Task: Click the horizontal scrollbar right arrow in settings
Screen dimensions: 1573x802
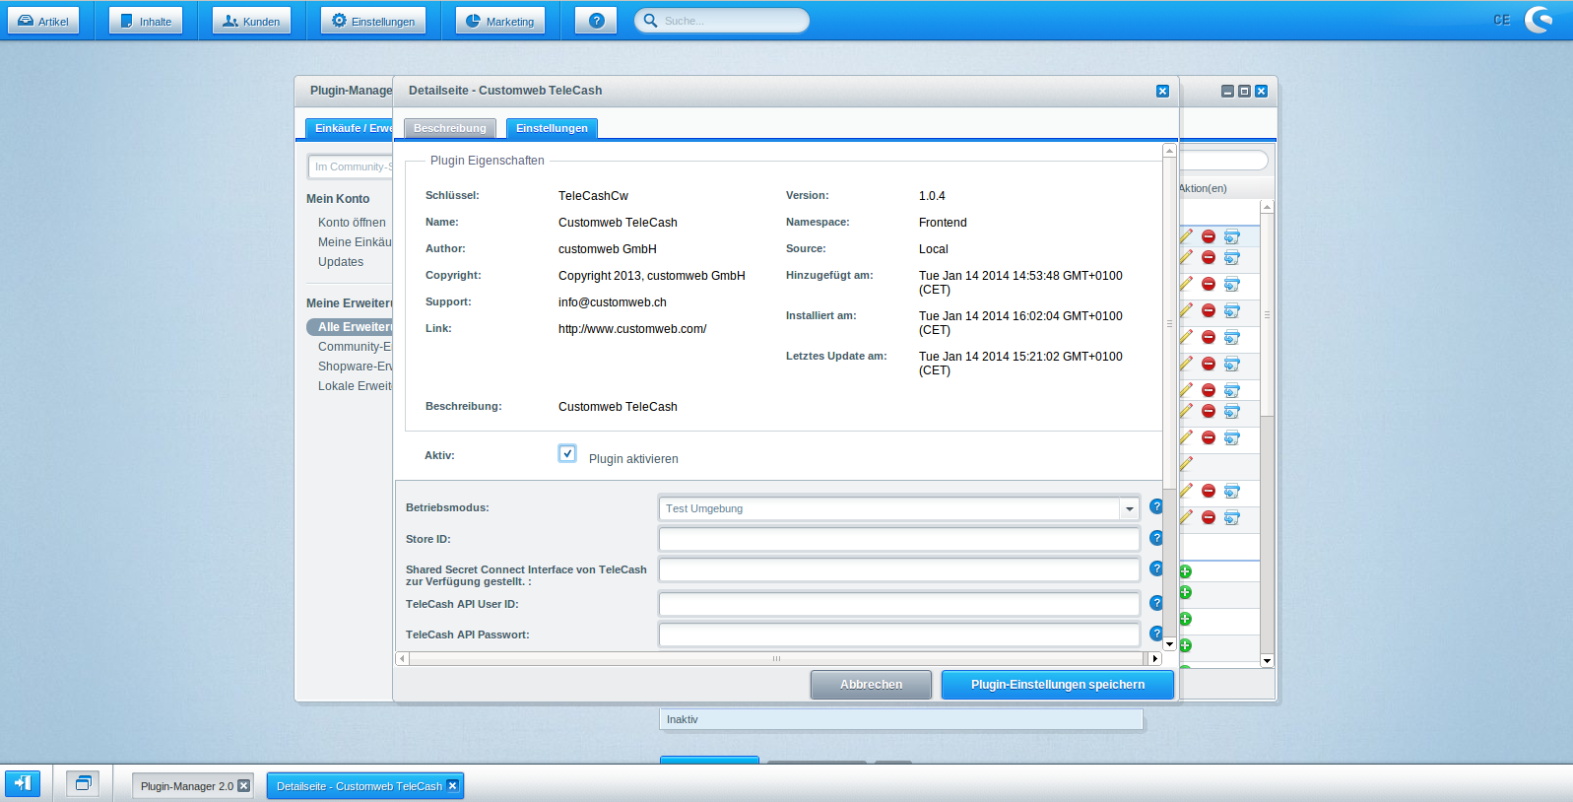Action: pos(1154,658)
